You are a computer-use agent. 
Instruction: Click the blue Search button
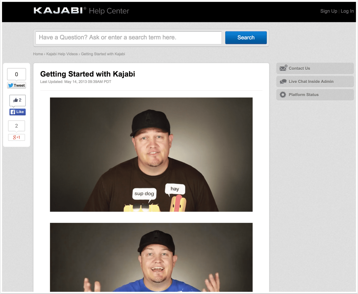pyautogui.click(x=246, y=38)
